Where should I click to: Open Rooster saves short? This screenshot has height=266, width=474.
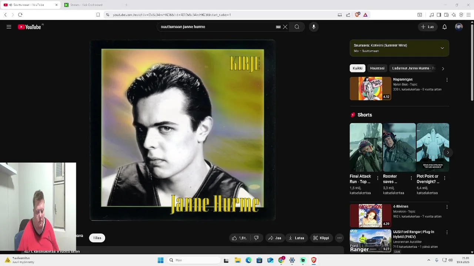click(x=399, y=147)
